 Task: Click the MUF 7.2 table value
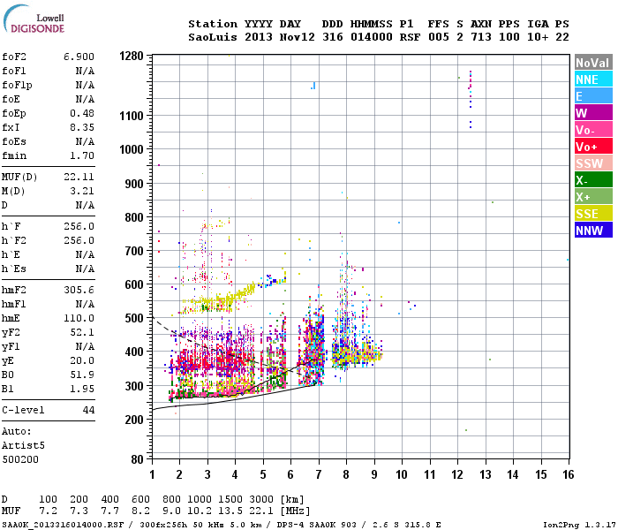coord(48,511)
